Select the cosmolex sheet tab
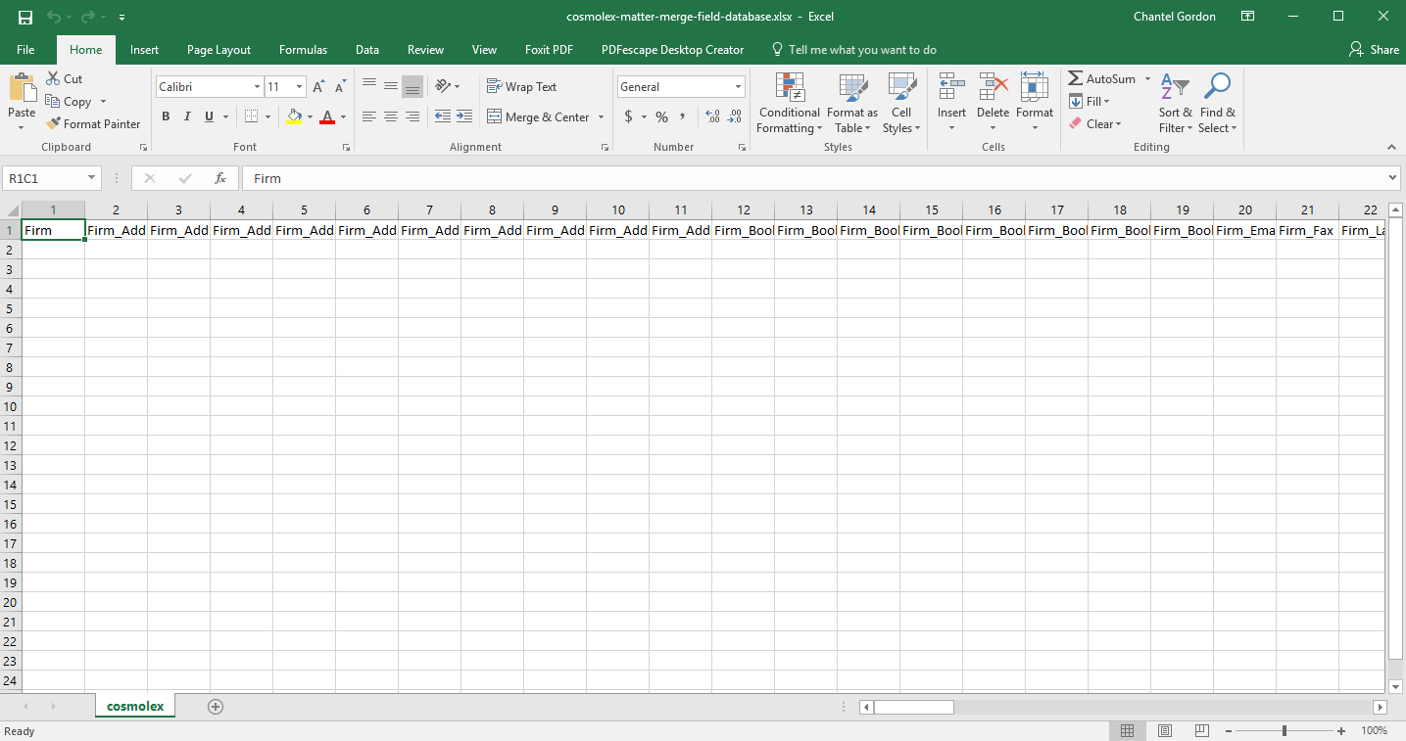The width and height of the screenshot is (1406, 741). [x=135, y=706]
